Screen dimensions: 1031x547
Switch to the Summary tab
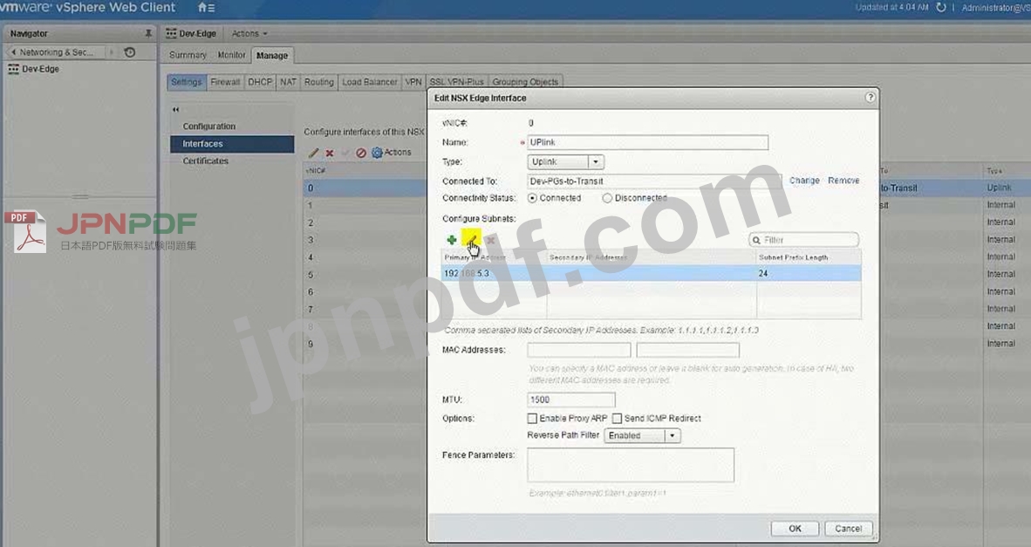pyautogui.click(x=188, y=55)
